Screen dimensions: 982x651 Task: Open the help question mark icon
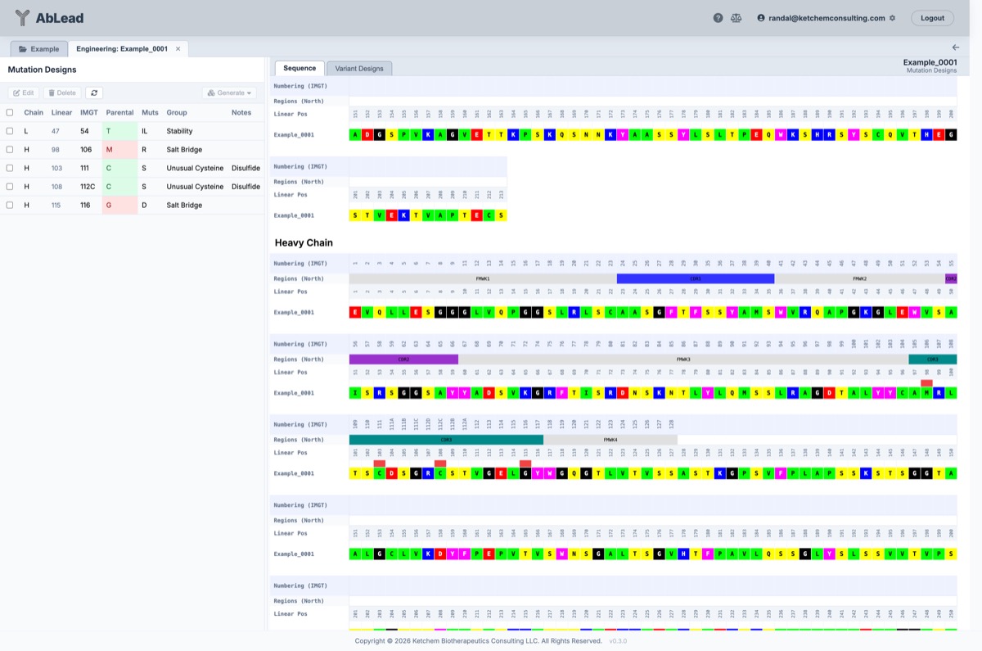718,18
